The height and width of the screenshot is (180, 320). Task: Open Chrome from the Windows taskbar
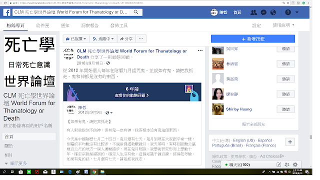[94, 172]
